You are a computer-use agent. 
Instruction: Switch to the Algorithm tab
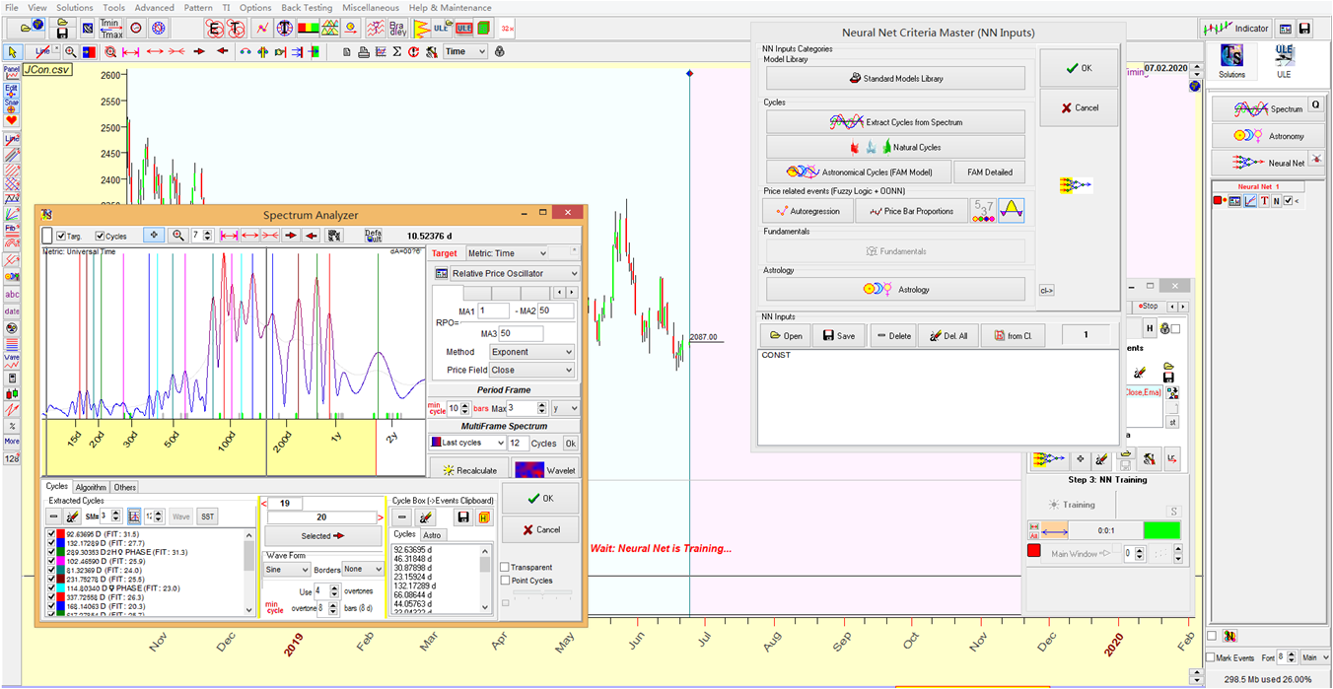[91, 487]
